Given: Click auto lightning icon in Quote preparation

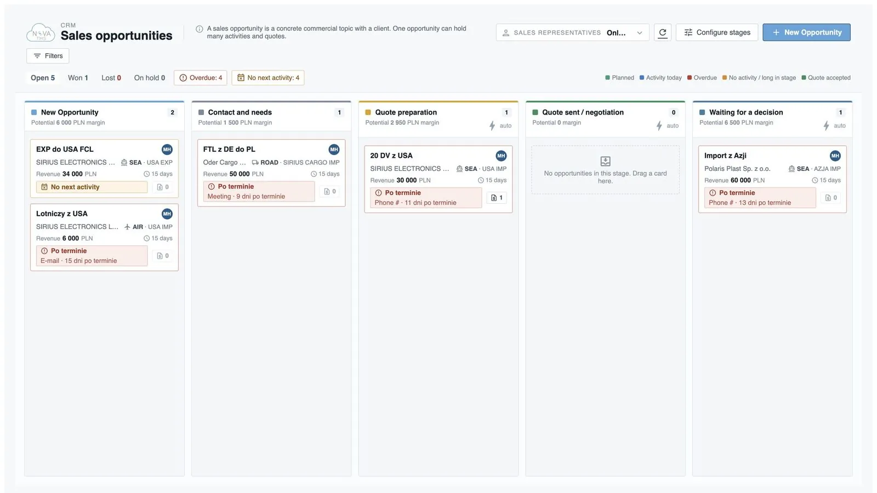Looking at the screenshot, I should (492, 125).
